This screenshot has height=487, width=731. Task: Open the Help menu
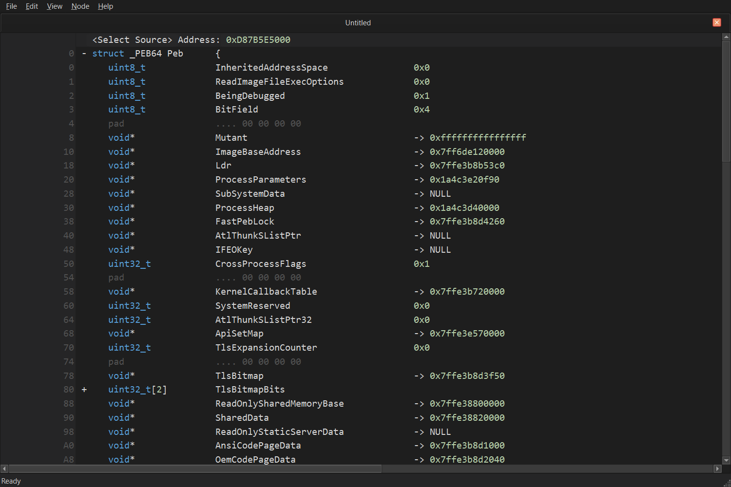pyautogui.click(x=105, y=6)
